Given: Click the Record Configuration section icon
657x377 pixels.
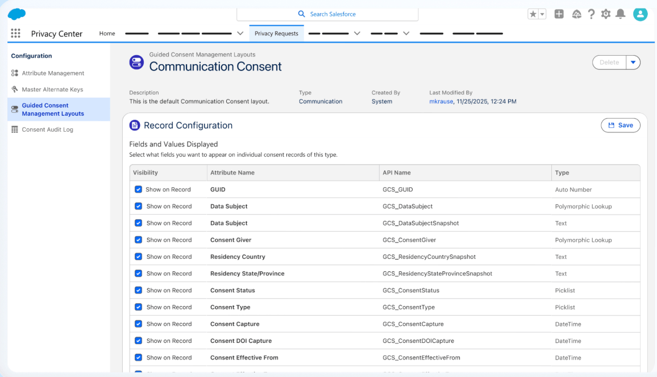Looking at the screenshot, I should coord(135,125).
